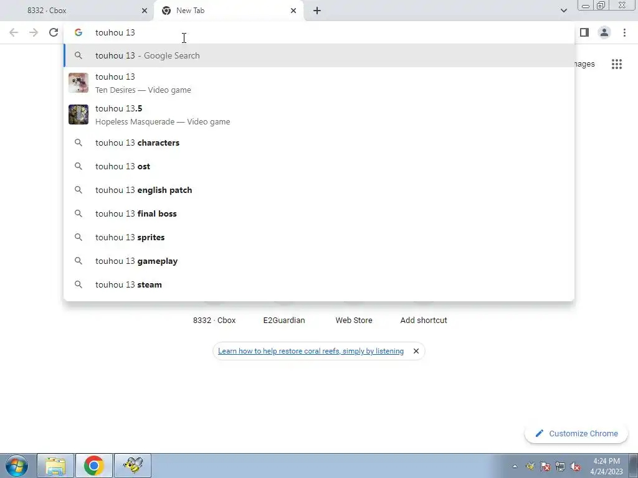Open a new browser tab with plus button
638x478 pixels.
[317, 11]
